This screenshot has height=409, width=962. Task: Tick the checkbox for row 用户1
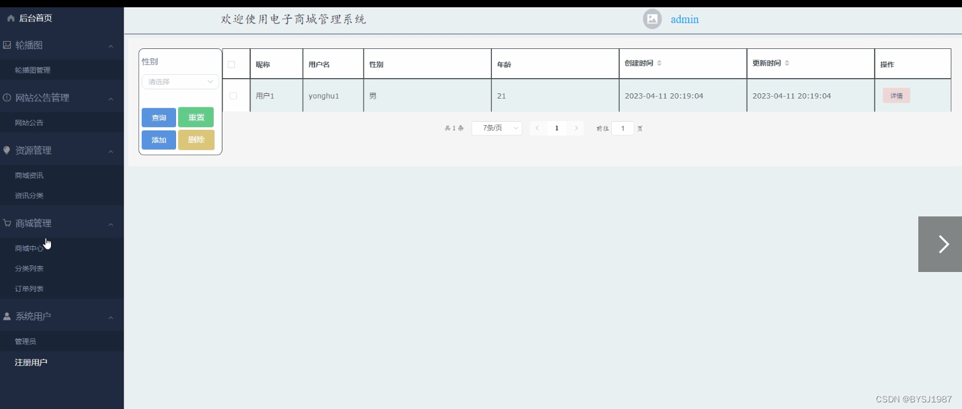pos(233,96)
